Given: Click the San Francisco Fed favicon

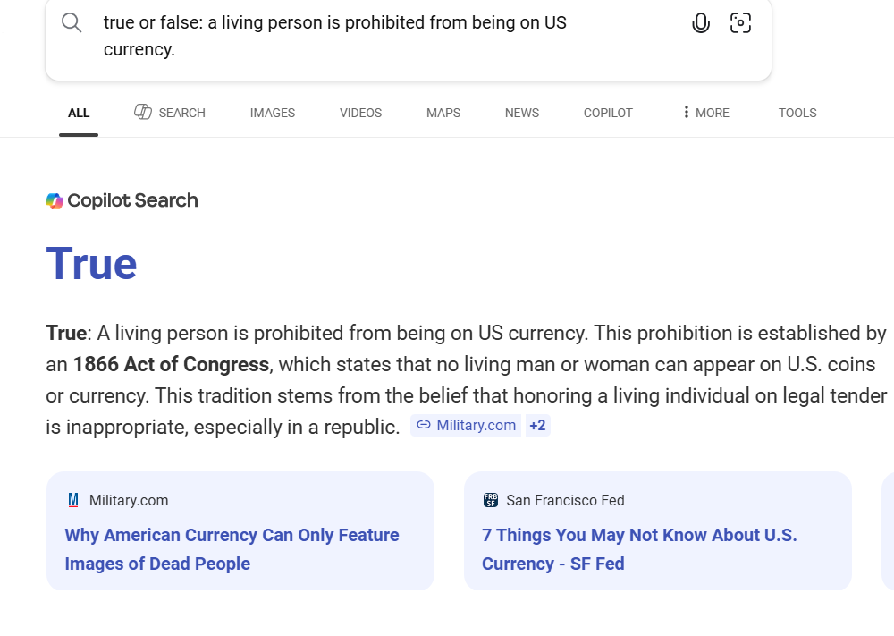Looking at the screenshot, I should [490, 500].
